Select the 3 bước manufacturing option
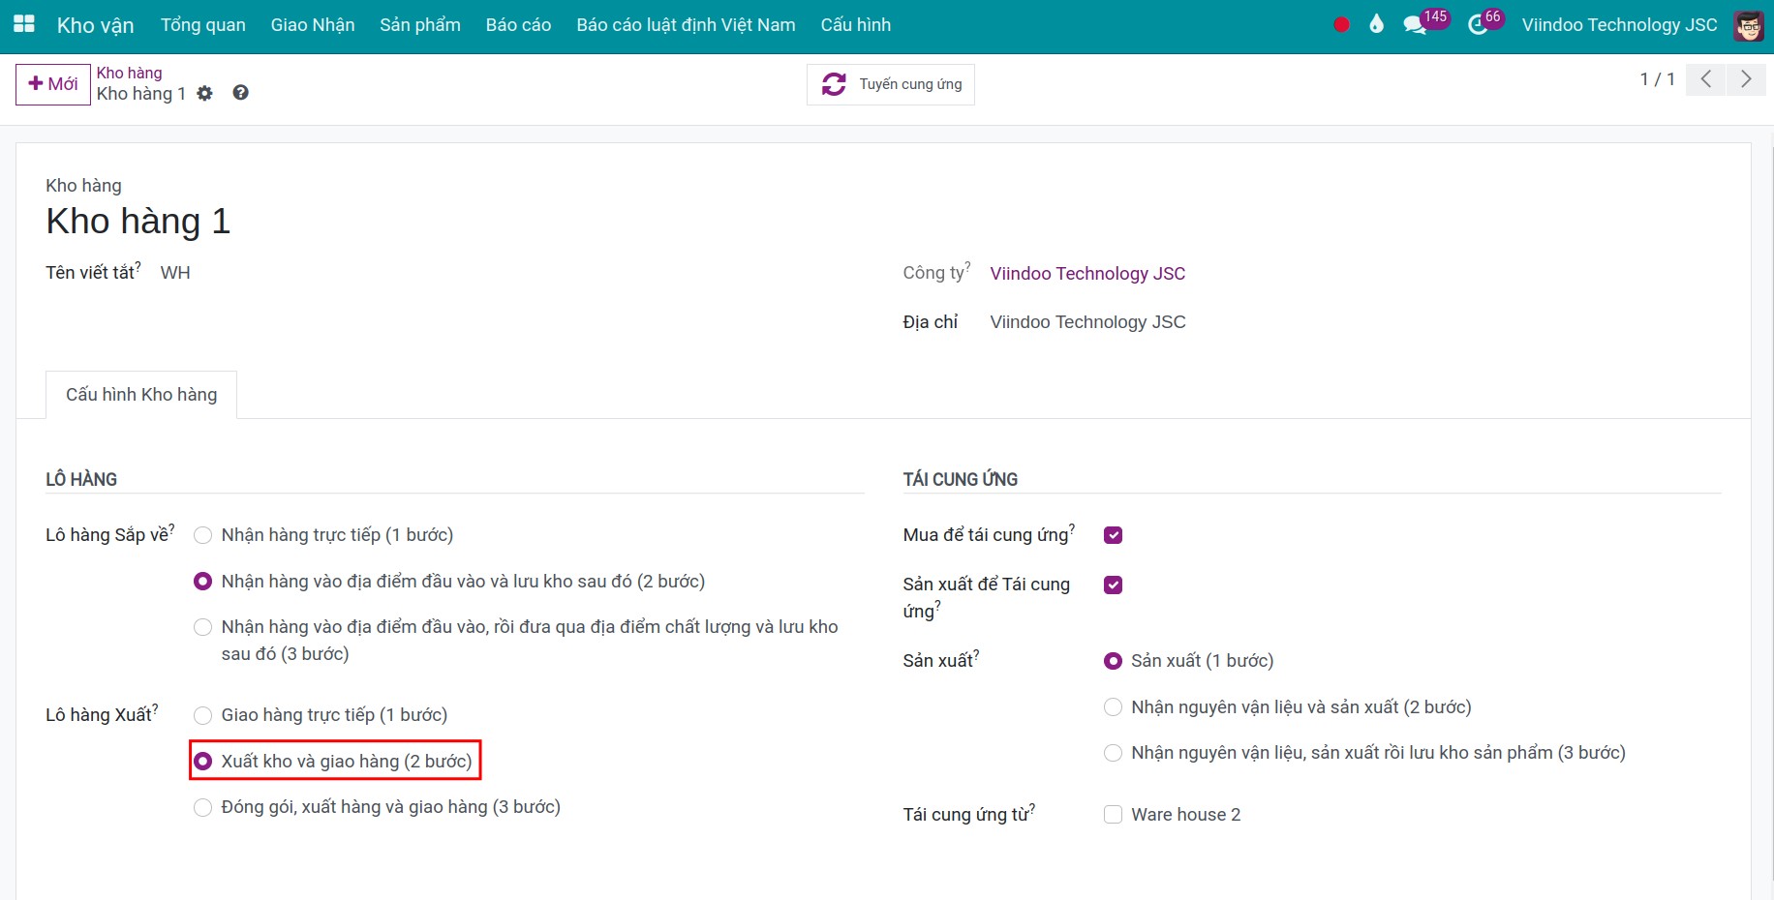The width and height of the screenshot is (1774, 900). click(1113, 753)
